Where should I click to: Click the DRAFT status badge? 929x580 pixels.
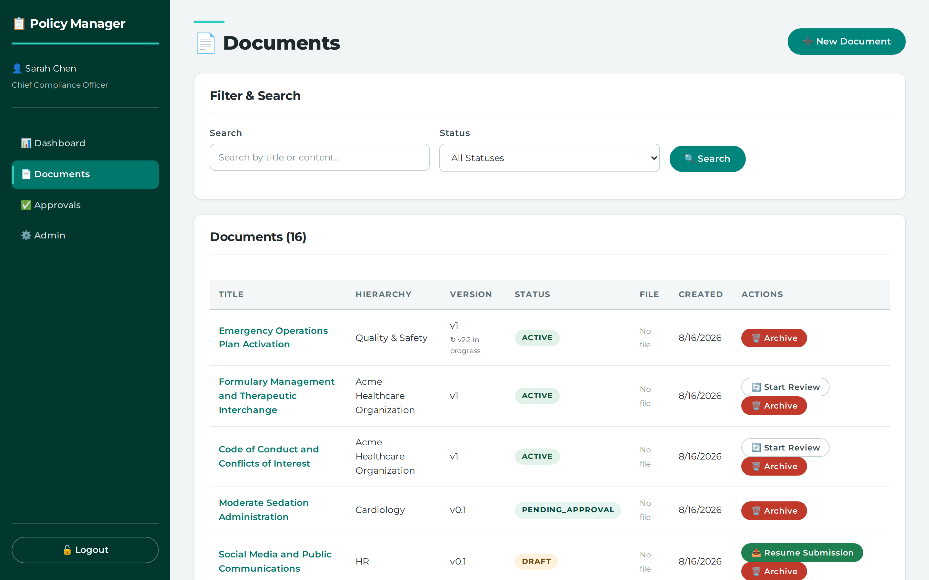[536, 561]
